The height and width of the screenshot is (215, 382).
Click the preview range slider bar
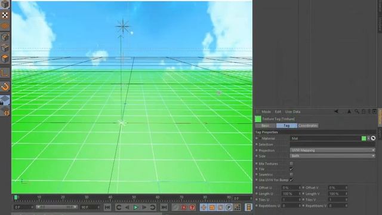56,207
